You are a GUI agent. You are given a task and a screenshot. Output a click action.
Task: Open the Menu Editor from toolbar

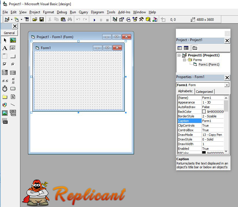27,19
